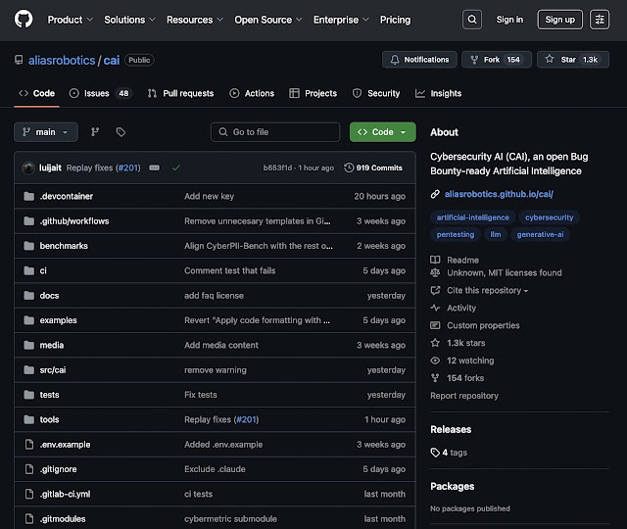627x529 pixels.
Task: Switch to the Issues tab
Action: (101, 93)
